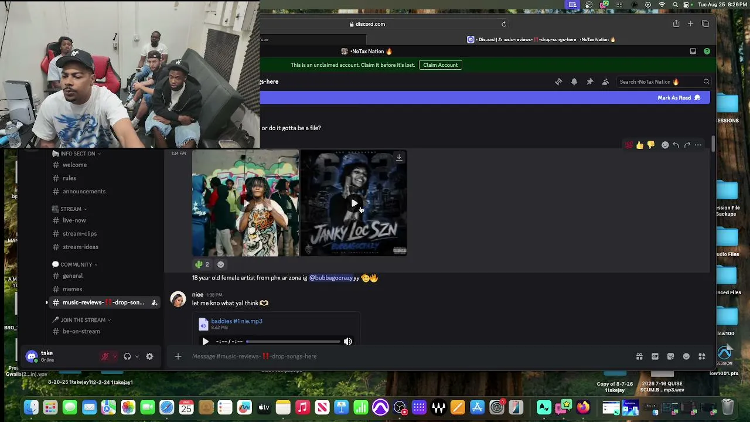Open more options for hovered message
750x422 pixels.
tap(698, 145)
